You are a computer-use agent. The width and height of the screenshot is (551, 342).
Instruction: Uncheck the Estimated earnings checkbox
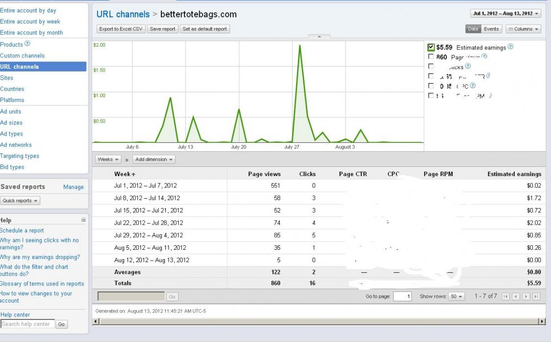[x=431, y=47]
